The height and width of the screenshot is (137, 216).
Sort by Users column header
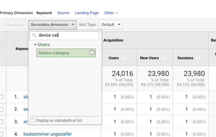point(114,58)
